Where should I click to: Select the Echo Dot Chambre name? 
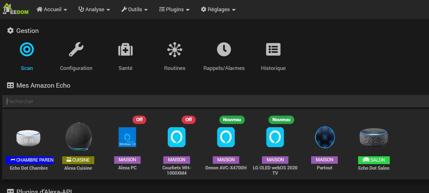[29, 168]
